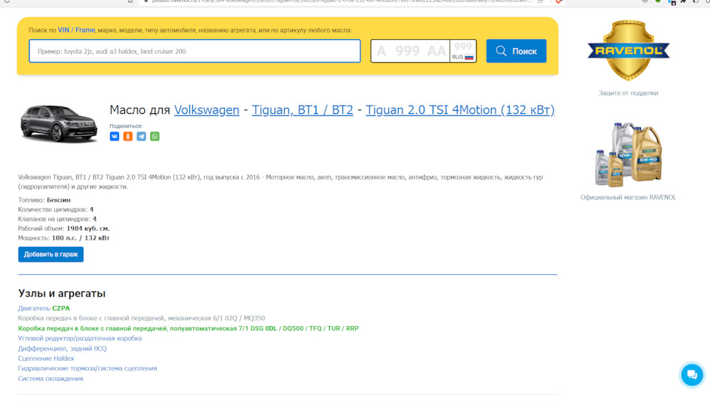
Task: Click the Ravenol shield logo
Action: (628, 50)
